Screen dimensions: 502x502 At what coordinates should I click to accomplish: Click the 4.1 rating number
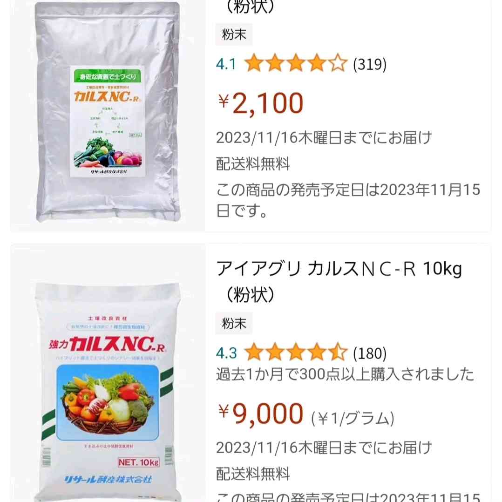226,64
